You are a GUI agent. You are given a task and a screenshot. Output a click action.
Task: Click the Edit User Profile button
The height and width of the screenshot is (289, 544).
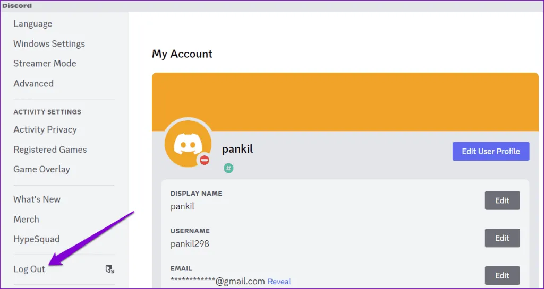pyautogui.click(x=490, y=151)
